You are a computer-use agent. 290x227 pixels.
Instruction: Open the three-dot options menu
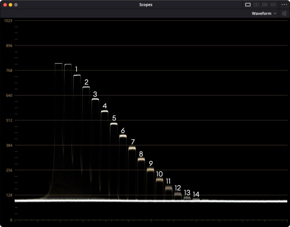(x=284, y=5)
